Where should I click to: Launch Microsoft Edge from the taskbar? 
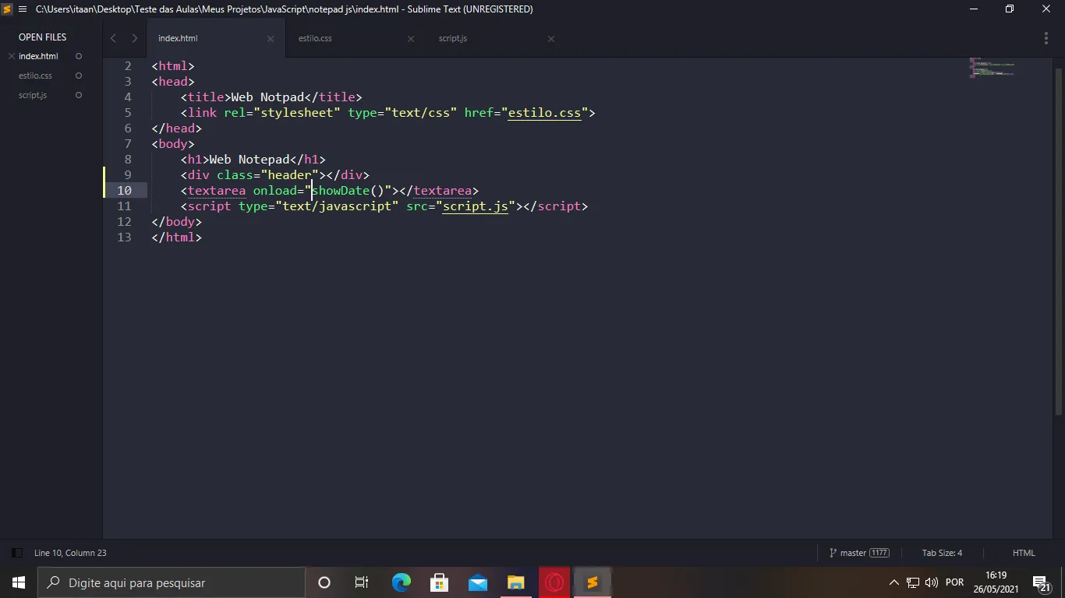(401, 582)
